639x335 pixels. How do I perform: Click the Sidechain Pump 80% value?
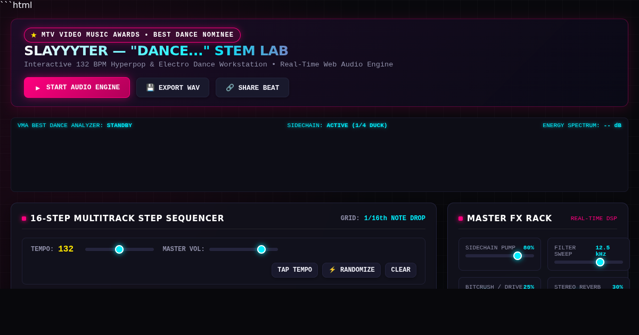(528, 248)
